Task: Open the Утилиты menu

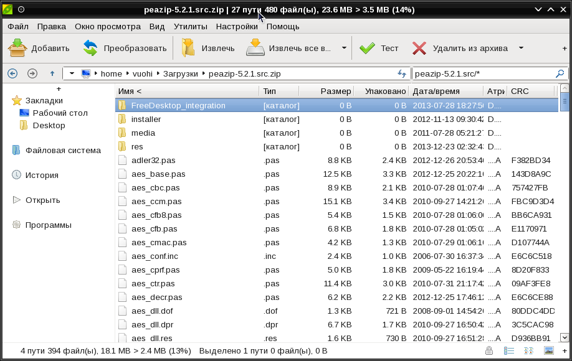Action: [x=191, y=27]
